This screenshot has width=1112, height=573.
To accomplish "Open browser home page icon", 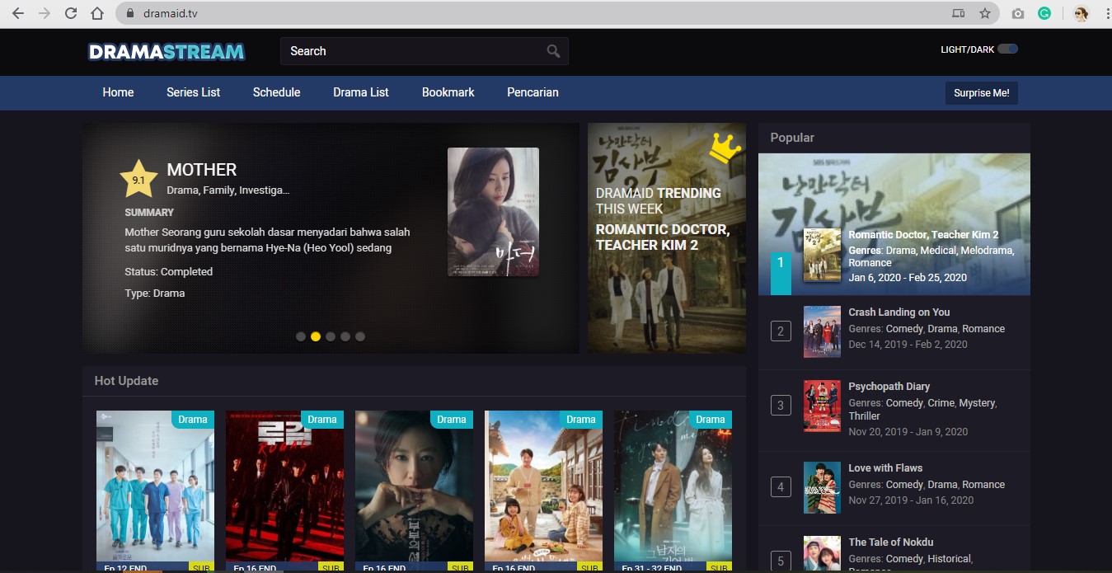I will point(97,13).
